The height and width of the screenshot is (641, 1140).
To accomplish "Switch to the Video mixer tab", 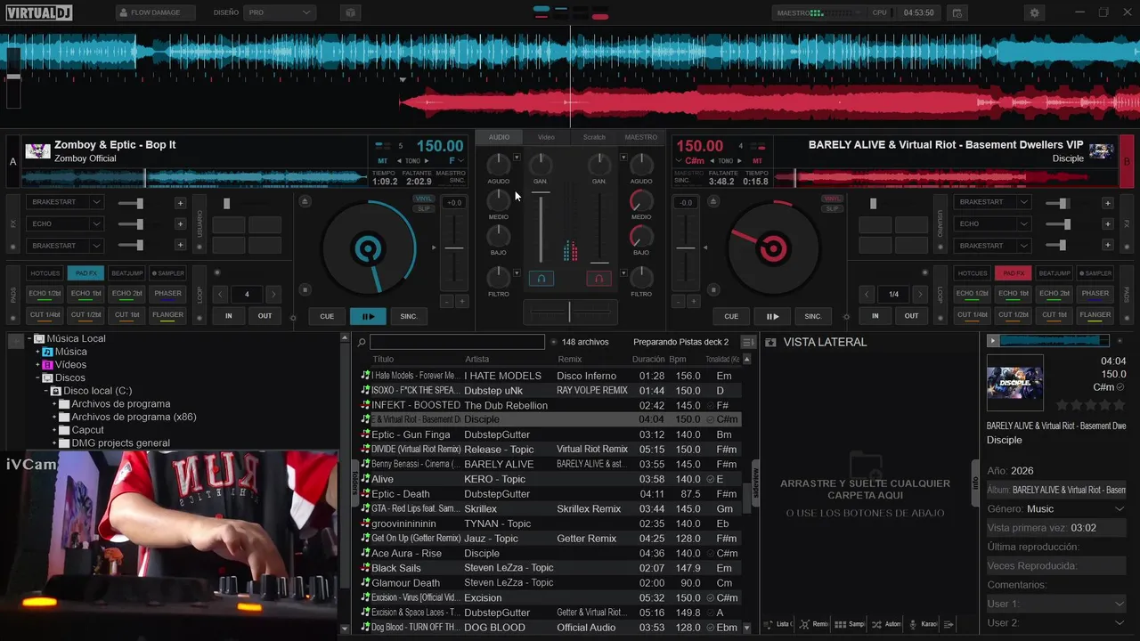I will [x=546, y=137].
